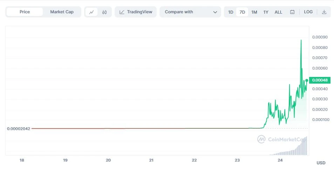334x171 pixels.
Task: Switch to candlestick chart icon
Action: coord(104,12)
